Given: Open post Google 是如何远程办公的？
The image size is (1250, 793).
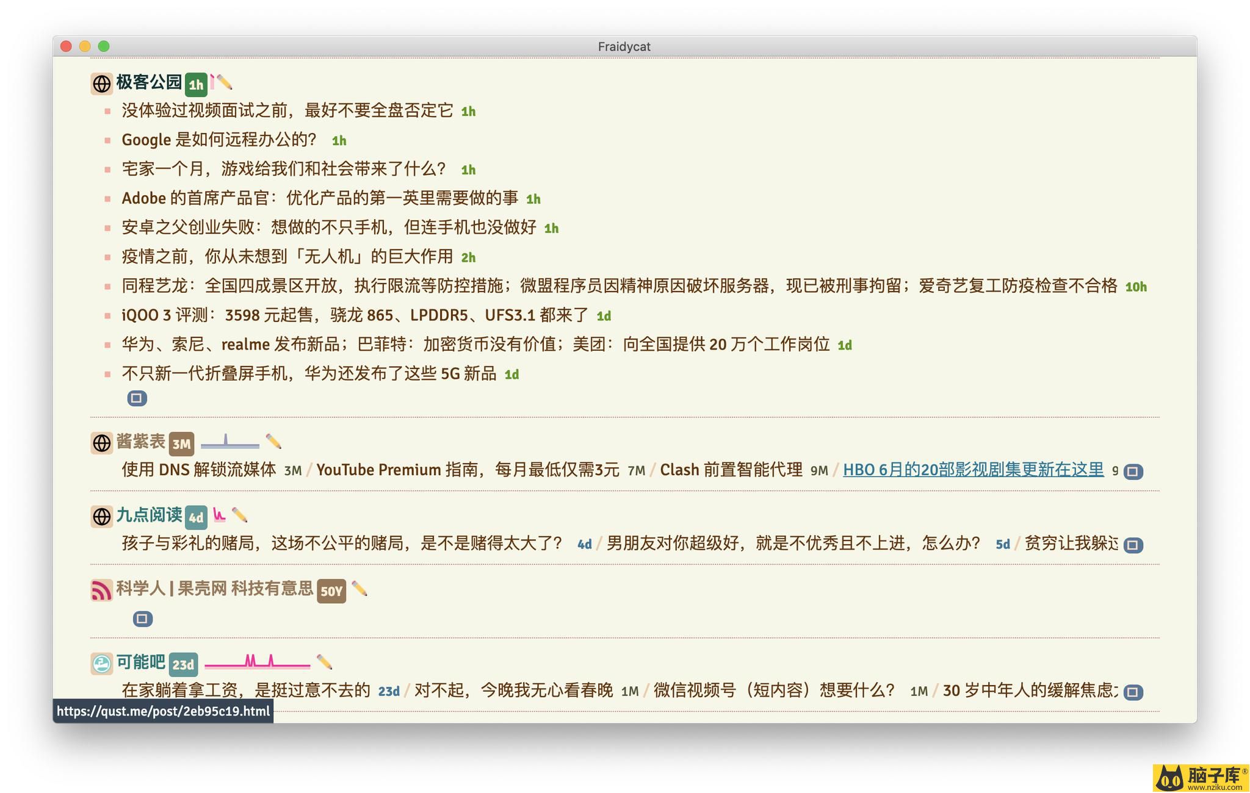Looking at the screenshot, I should (x=220, y=140).
